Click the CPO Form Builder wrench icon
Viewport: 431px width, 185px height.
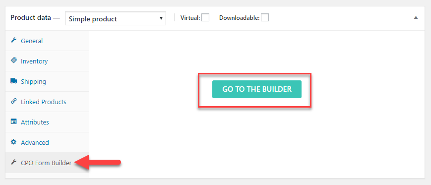pos(13,162)
